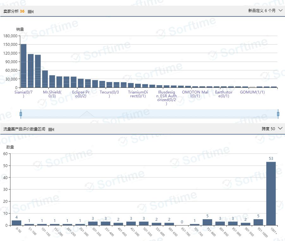This screenshot has height=241, width=285.
Task: Click the tallest Siania sales bar
Action: [x=23, y=66]
